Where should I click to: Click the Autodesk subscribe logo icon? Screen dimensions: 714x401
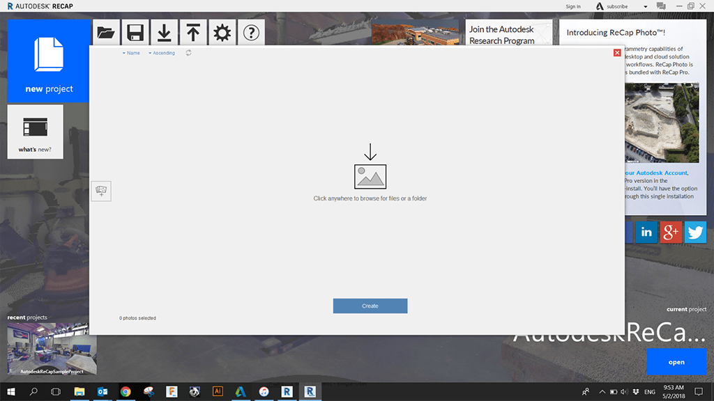click(600, 6)
